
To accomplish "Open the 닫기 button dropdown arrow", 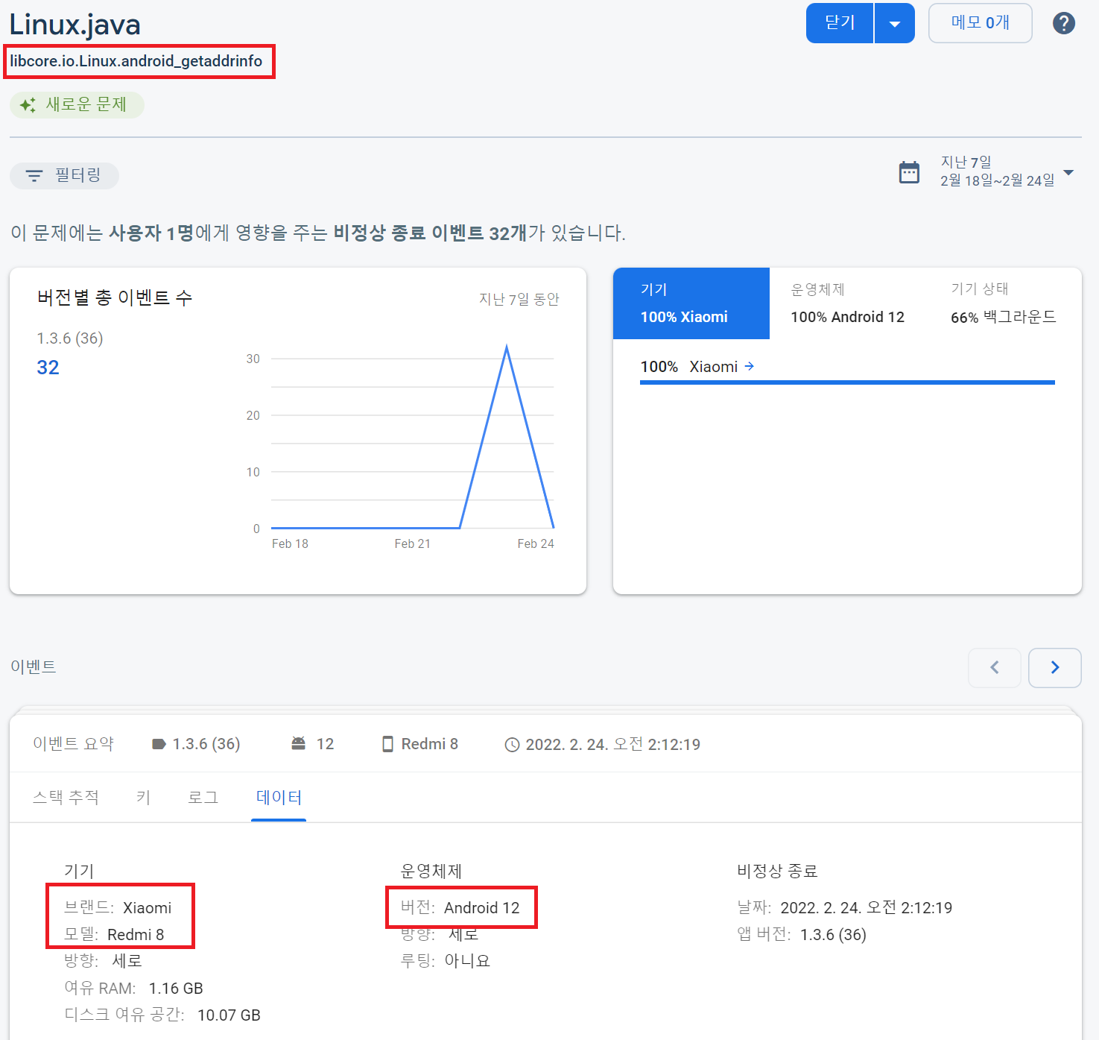I will point(895,24).
